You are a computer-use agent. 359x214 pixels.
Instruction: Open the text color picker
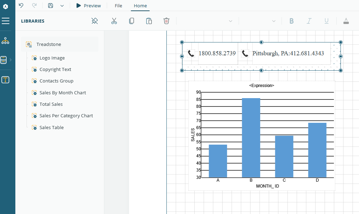point(346,21)
